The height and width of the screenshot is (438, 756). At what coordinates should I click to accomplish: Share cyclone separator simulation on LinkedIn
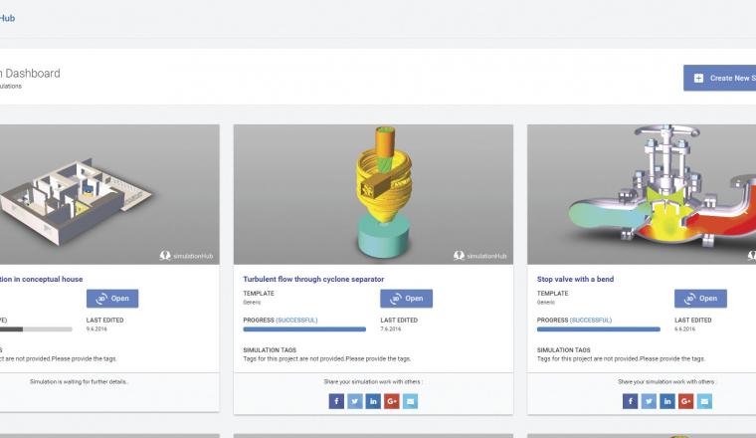(373, 401)
